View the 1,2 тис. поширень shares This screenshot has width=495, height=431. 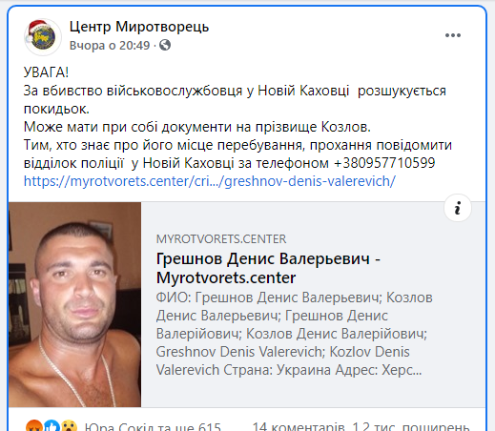(410, 426)
